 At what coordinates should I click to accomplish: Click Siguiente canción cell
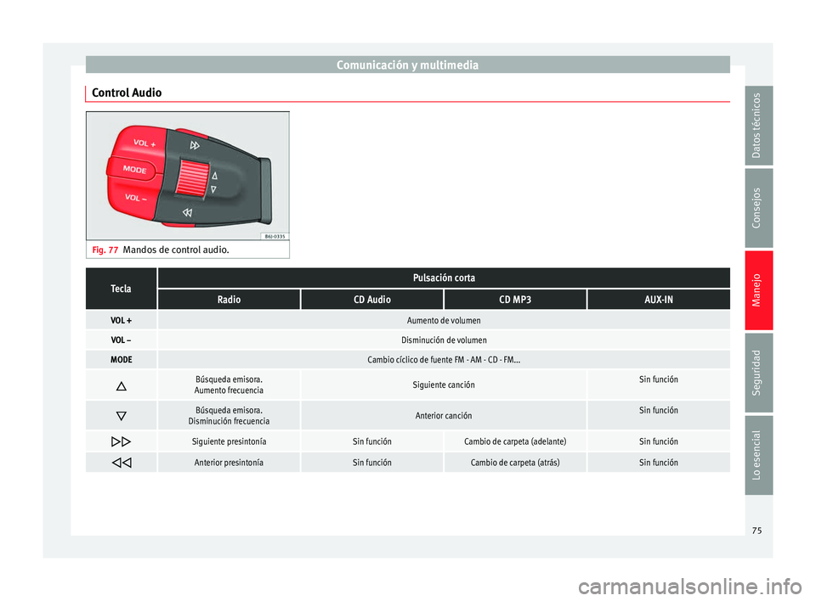(x=444, y=385)
